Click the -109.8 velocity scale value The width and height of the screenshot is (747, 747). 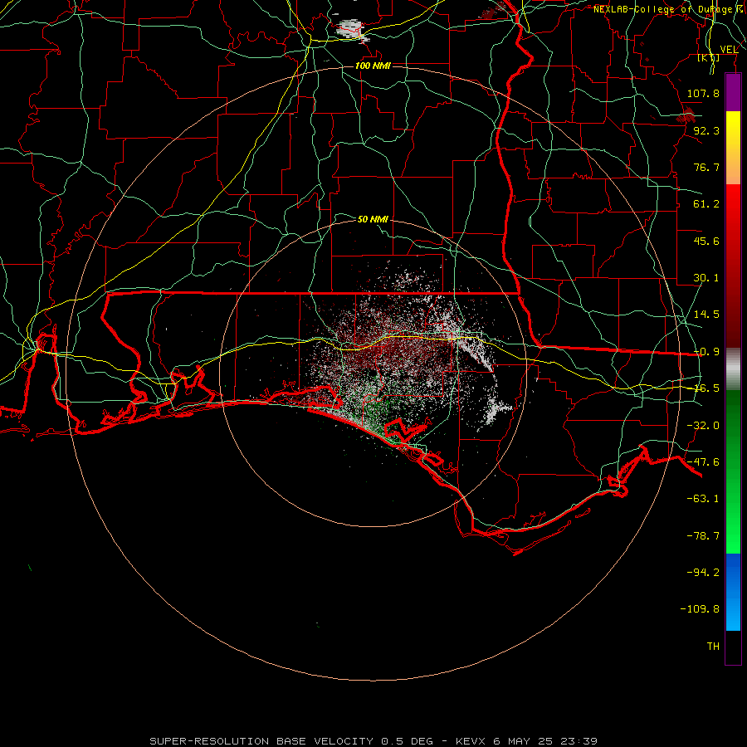[x=700, y=609]
